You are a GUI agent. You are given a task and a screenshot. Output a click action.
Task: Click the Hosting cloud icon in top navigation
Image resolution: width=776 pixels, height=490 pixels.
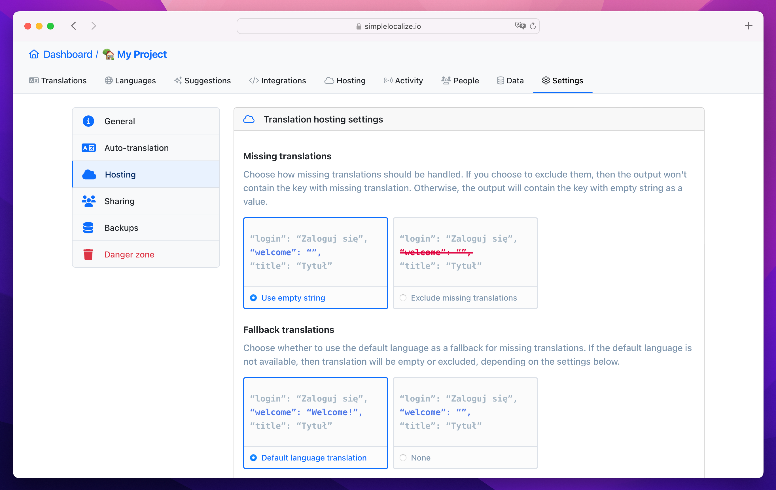pyautogui.click(x=329, y=81)
